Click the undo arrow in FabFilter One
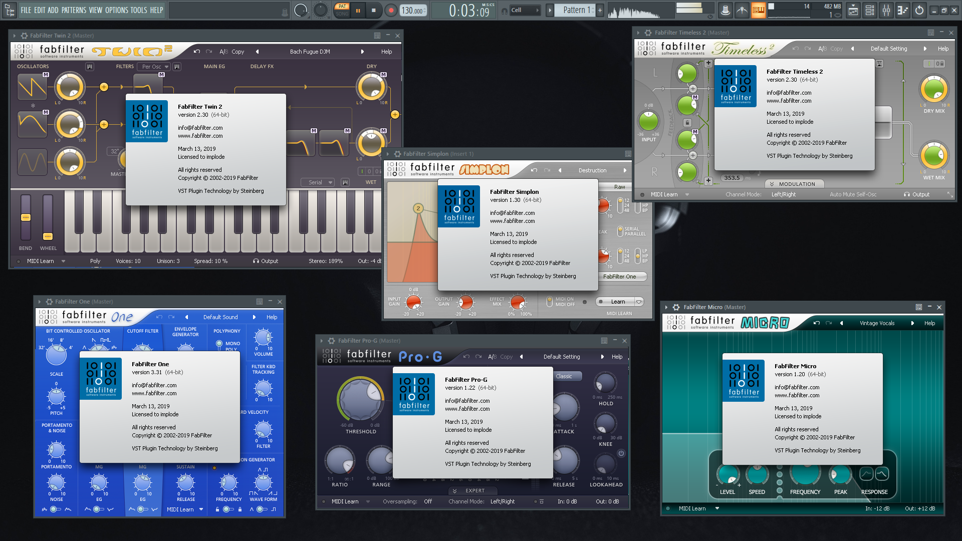This screenshot has width=962, height=541. point(159,317)
